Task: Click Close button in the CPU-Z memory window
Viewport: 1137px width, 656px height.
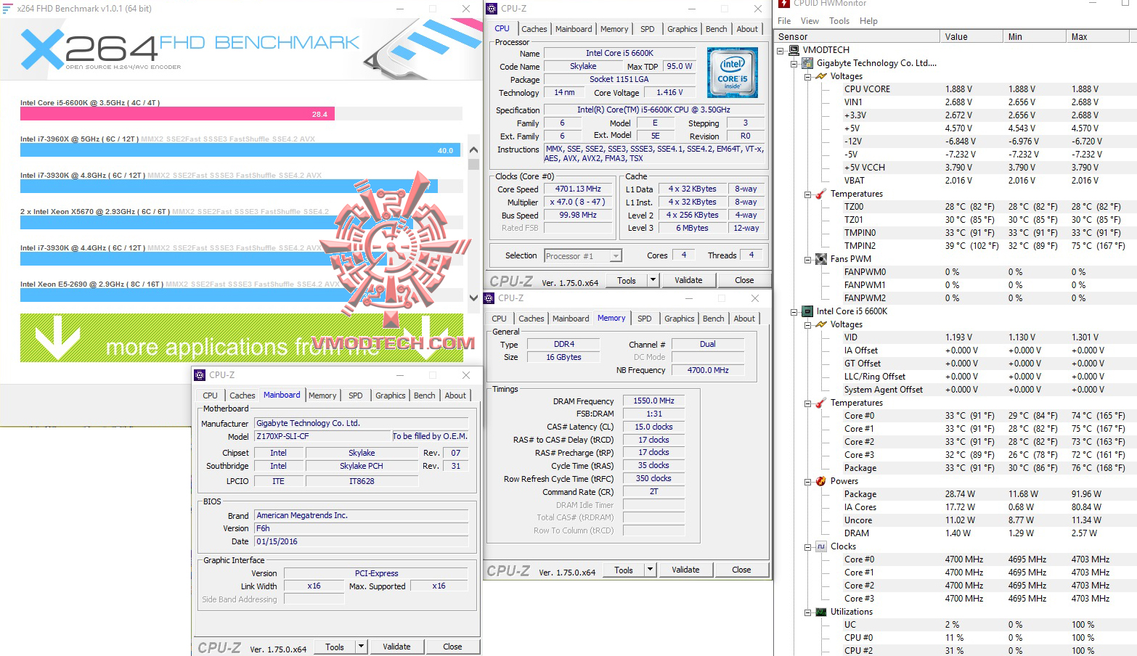Action: 741,570
